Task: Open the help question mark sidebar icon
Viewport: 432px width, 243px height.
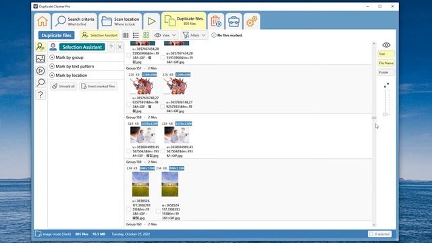Action: click(x=40, y=94)
